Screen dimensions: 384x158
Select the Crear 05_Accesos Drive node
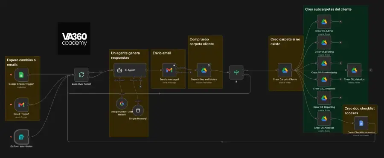[324, 119]
